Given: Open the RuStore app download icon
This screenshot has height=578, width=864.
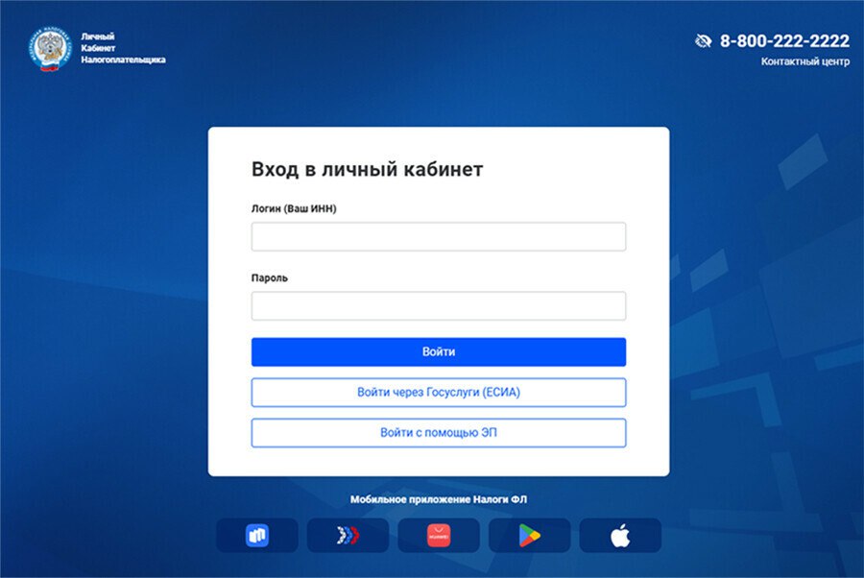Looking at the screenshot, I should tap(256, 536).
